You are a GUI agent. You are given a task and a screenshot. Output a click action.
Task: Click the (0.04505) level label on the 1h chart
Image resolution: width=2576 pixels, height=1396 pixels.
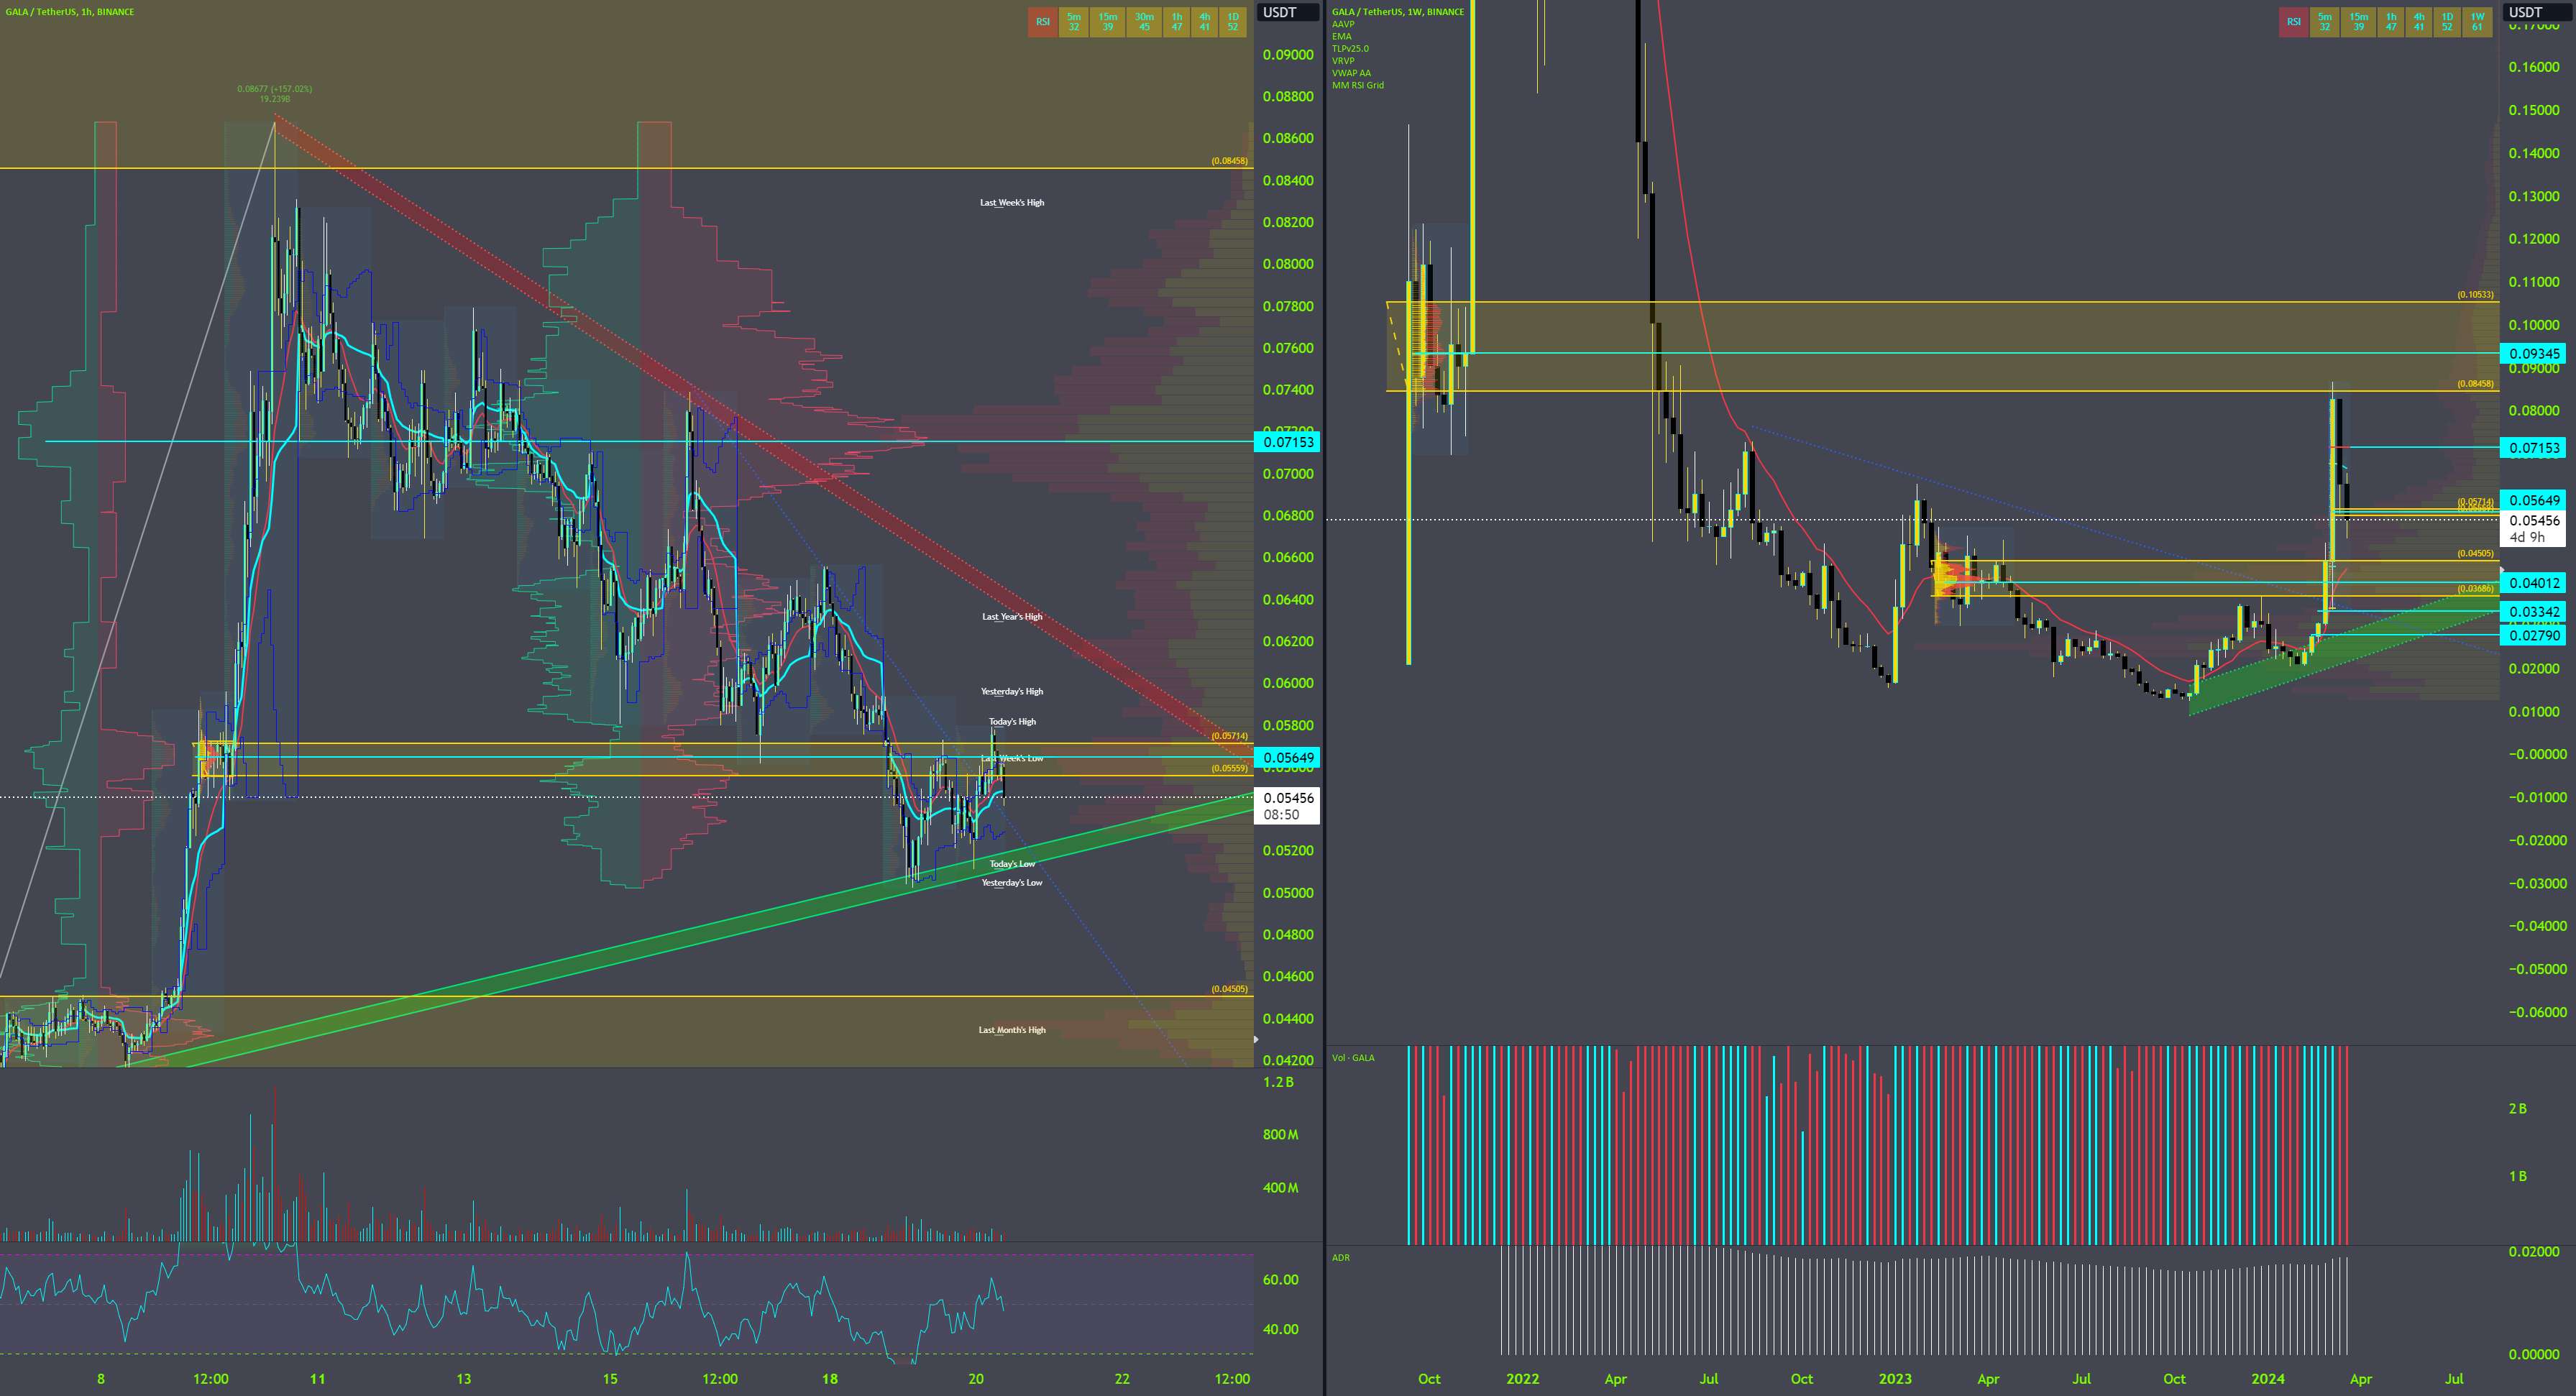1229,988
